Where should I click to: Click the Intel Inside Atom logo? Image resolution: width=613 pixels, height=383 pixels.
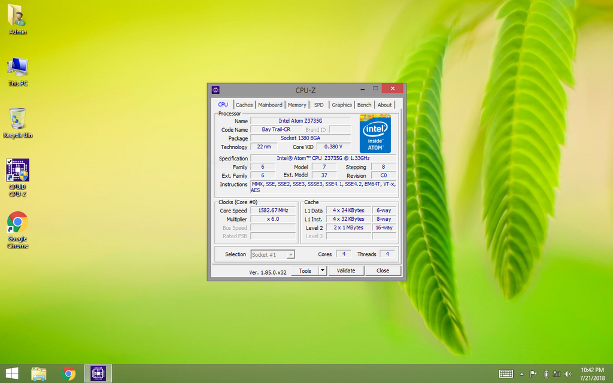pos(375,133)
